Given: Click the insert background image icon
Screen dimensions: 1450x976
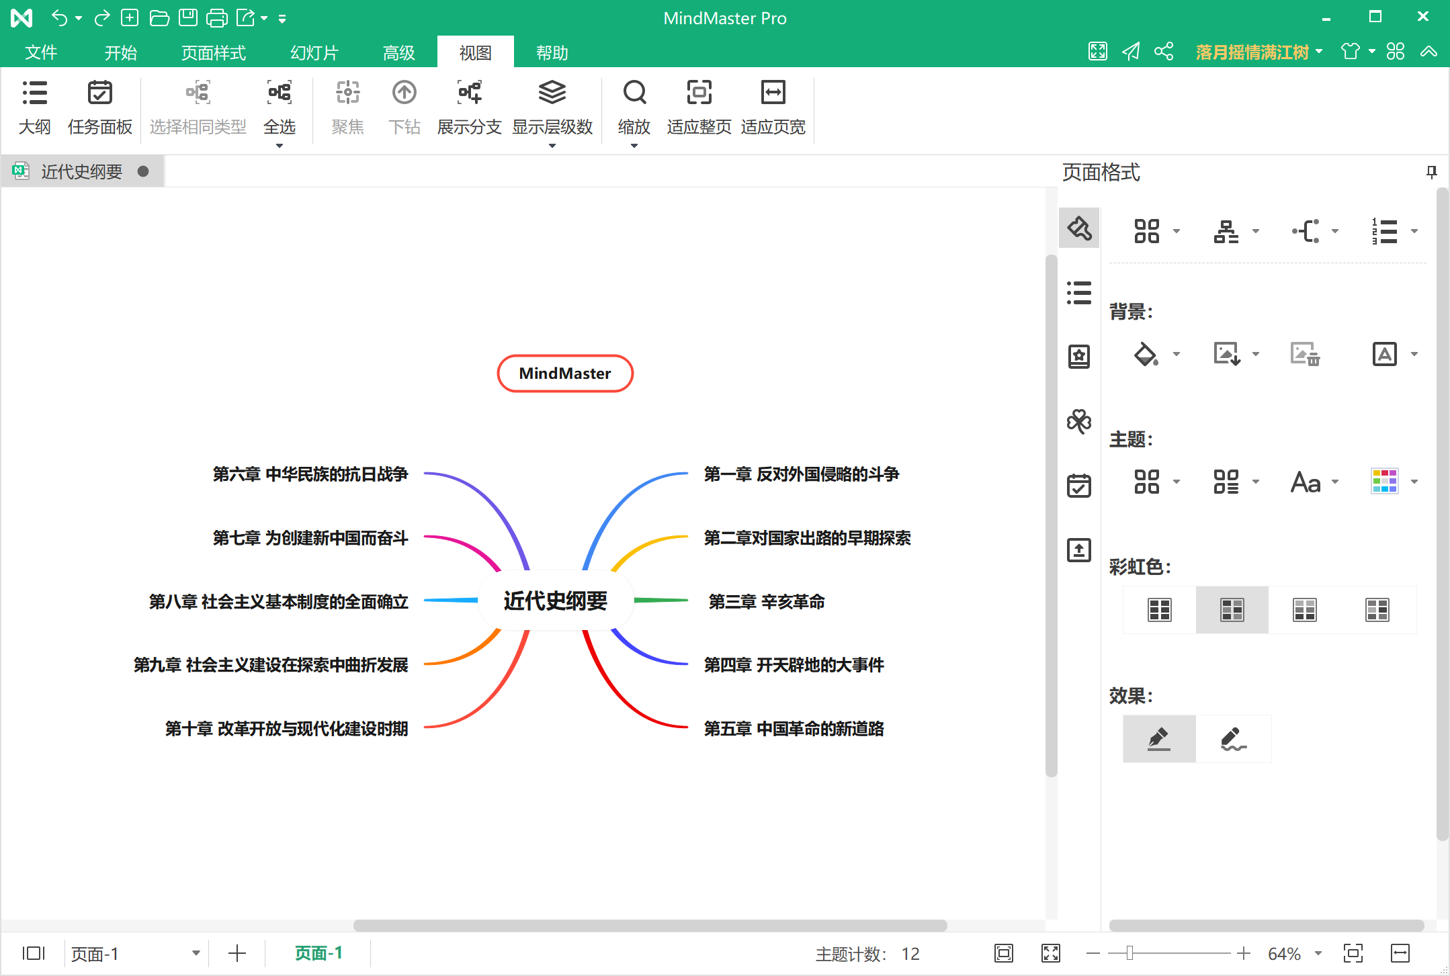Looking at the screenshot, I should (1227, 354).
